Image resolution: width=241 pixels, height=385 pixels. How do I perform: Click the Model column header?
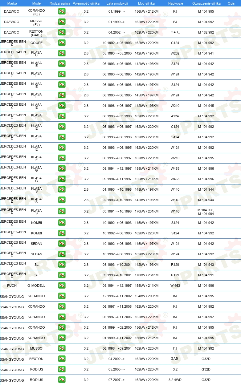(x=37, y=3)
